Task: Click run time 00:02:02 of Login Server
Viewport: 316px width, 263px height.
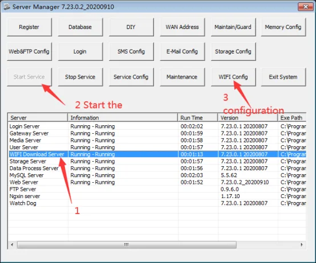Action: 192,126
